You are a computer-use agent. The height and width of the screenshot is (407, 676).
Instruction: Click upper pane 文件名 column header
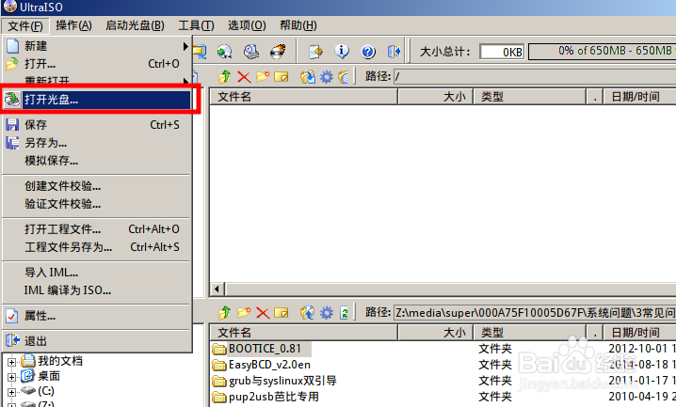[304, 97]
